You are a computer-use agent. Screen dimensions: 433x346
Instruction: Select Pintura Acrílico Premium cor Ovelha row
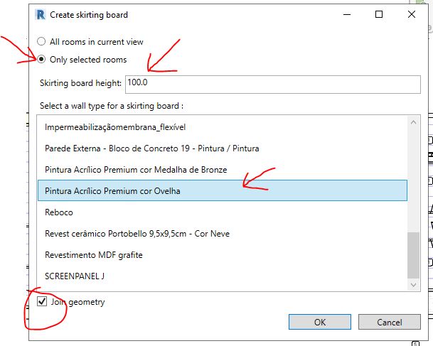223,190
